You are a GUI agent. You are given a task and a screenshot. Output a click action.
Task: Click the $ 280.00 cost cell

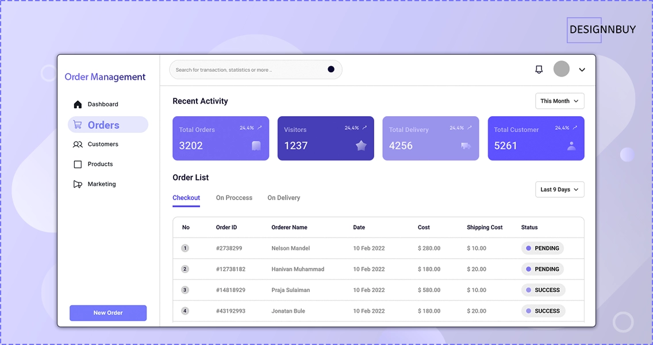point(429,248)
